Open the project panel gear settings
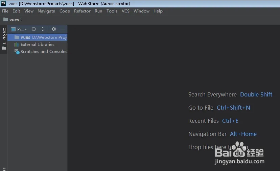 coord(53,29)
